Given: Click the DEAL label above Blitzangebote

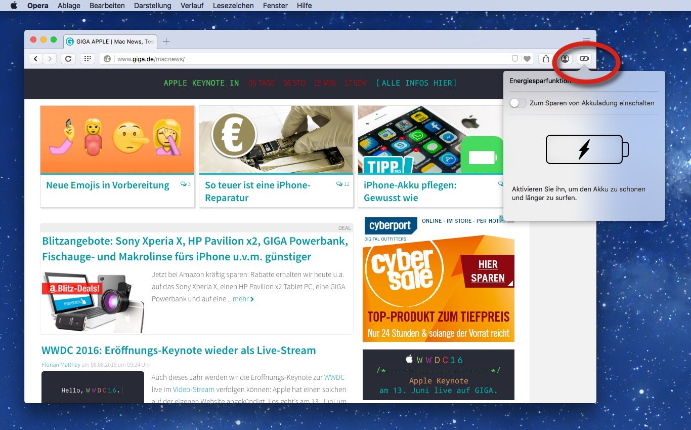Looking at the screenshot, I should [x=344, y=228].
